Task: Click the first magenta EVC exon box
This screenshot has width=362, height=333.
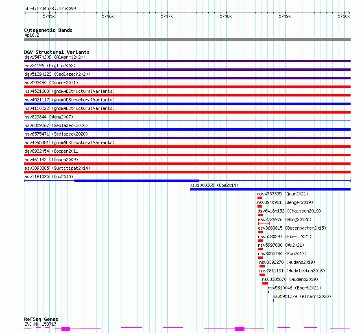Action: click(65, 329)
